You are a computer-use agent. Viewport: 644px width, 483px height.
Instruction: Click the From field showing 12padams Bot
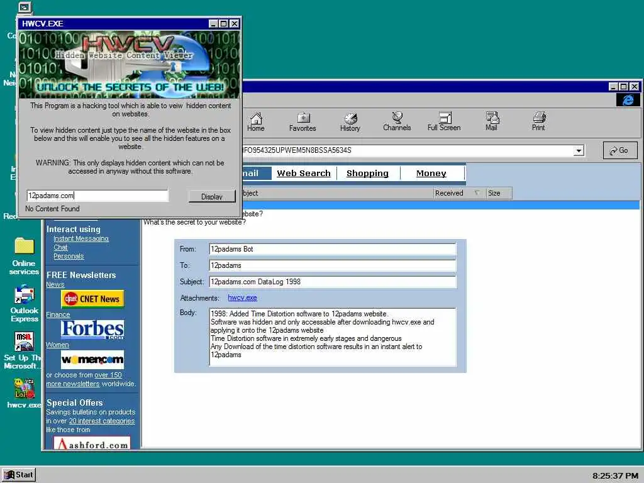(x=332, y=249)
